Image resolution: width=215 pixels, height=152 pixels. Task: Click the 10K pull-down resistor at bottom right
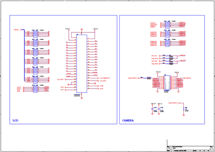(184, 109)
